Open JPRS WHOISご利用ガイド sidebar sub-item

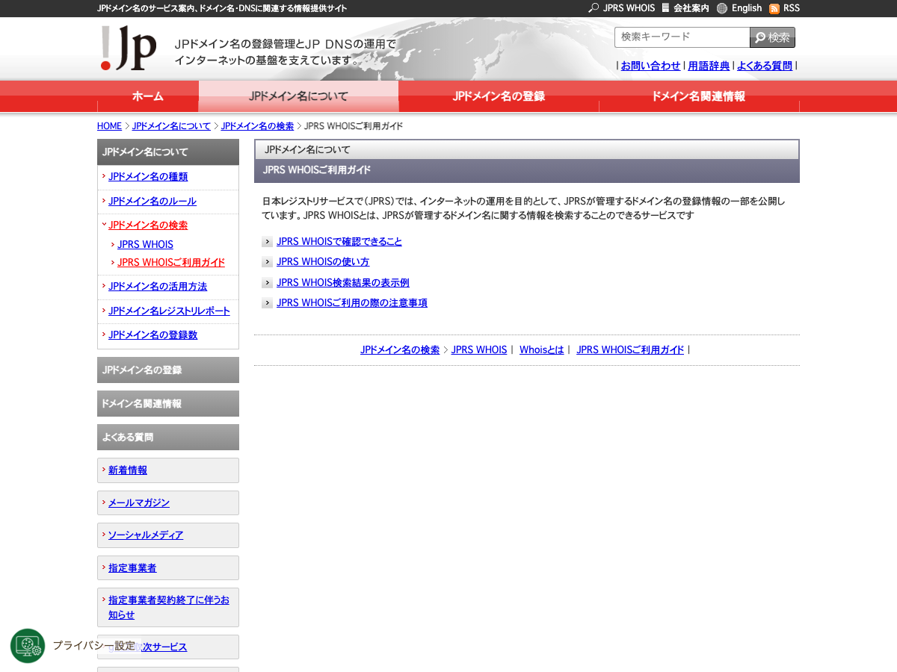tap(171, 263)
